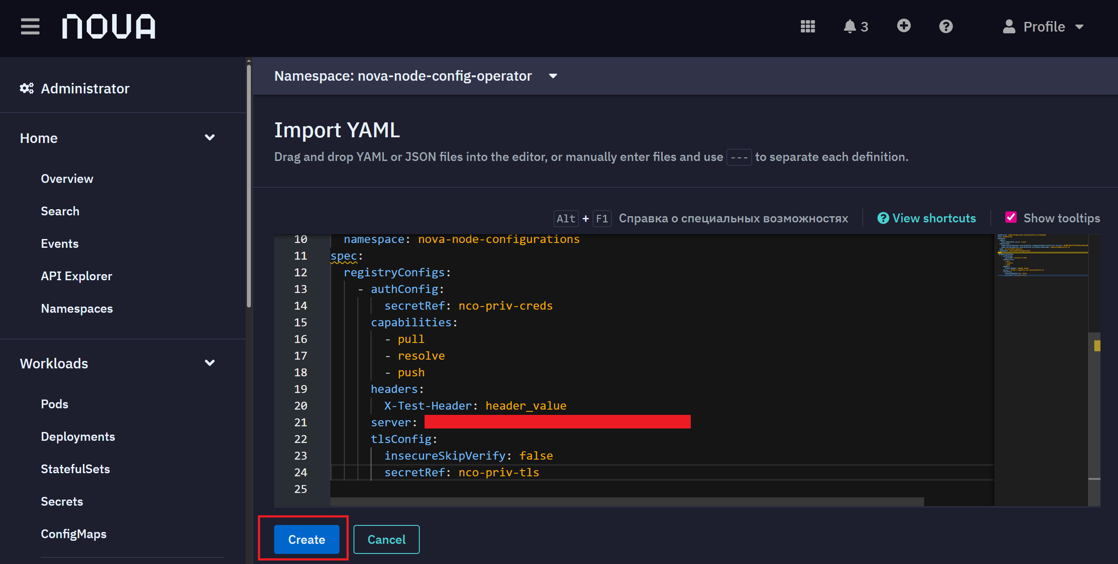Click the 'server' key on line 21
This screenshot has width=1118, height=564.
point(391,422)
